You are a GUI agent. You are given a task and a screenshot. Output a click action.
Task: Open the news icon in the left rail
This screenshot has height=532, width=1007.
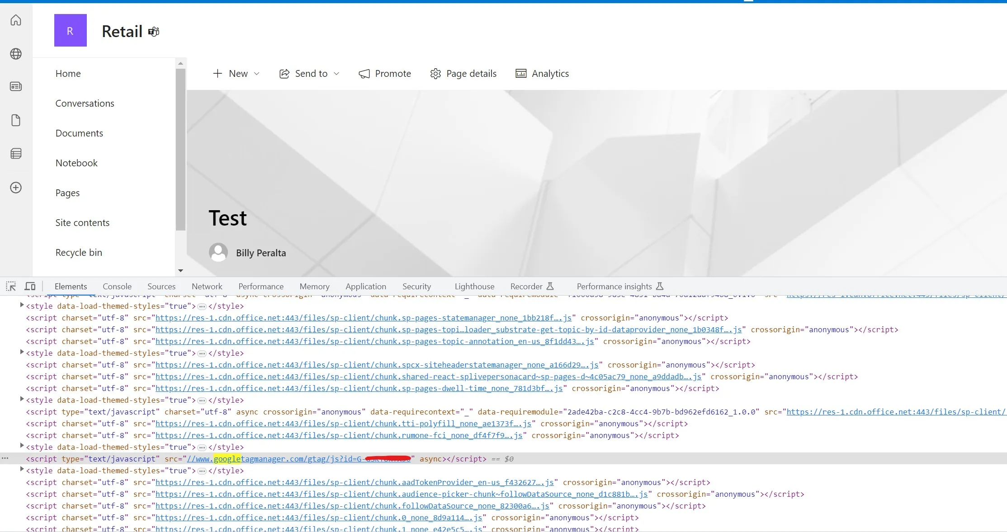click(16, 86)
